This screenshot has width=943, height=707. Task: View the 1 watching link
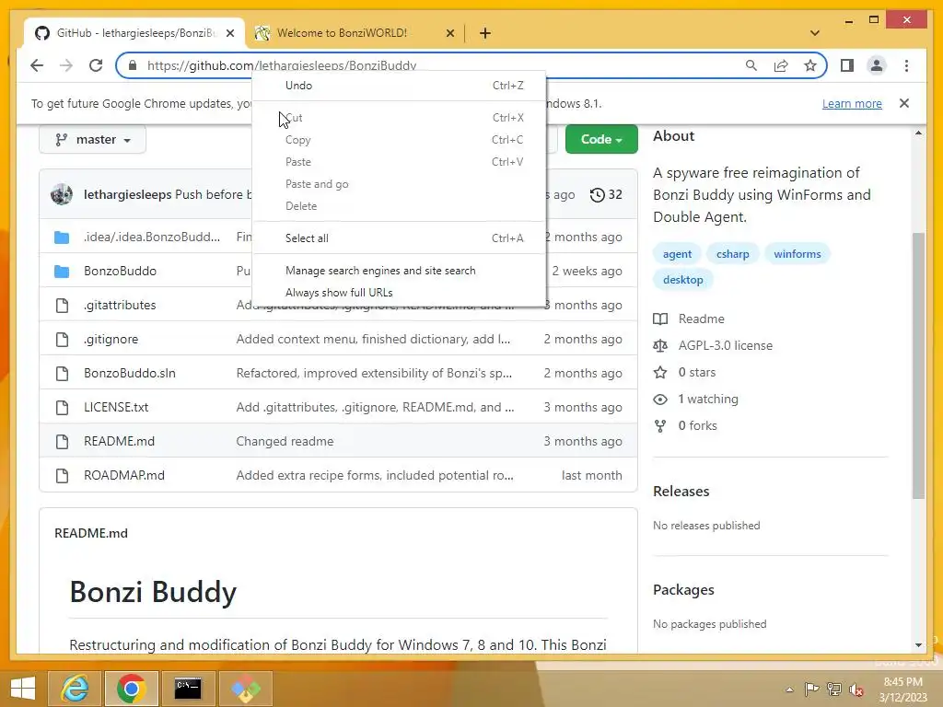[696, 400]
